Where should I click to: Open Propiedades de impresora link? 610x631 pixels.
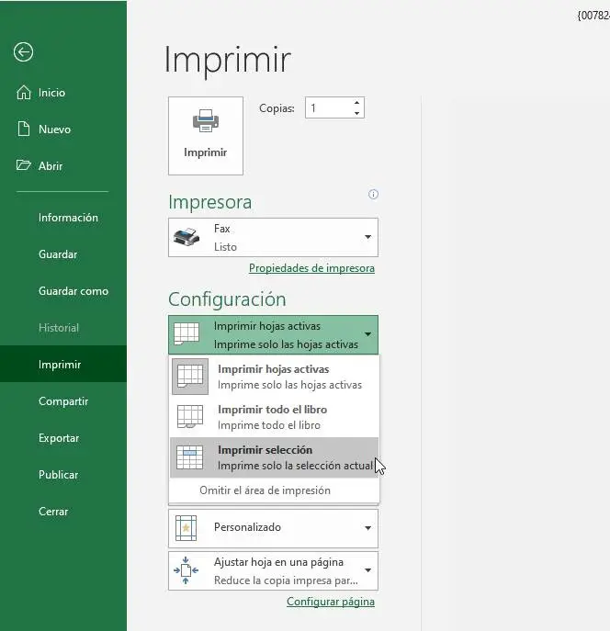311,268
